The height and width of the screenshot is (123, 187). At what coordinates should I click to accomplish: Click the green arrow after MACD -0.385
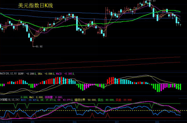coord(73,74)
